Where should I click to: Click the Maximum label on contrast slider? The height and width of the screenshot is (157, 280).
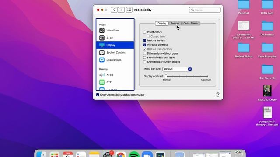[x=206, y=80]
